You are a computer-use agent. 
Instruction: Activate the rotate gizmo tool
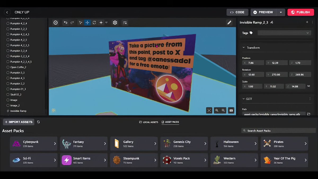pyautogui.click(x=94, y=23)
